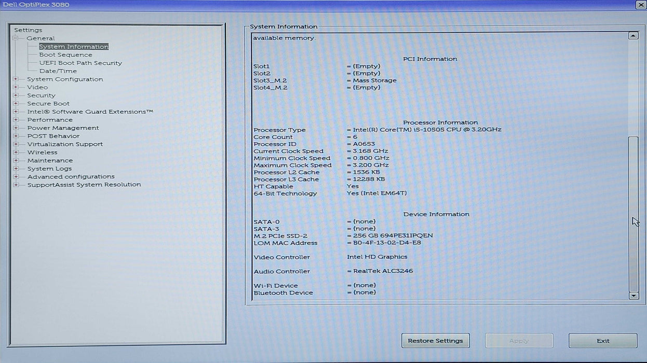Select SupportAssist System Resolution label
The image size is (647, 363).
[x=84, y=185]
